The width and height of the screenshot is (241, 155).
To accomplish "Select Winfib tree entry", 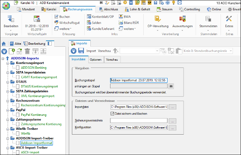I will pyautogui.click(x=26, y=133).
